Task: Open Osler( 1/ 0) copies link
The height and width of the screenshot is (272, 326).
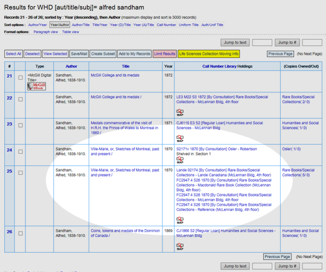Action: pos(291,149)
